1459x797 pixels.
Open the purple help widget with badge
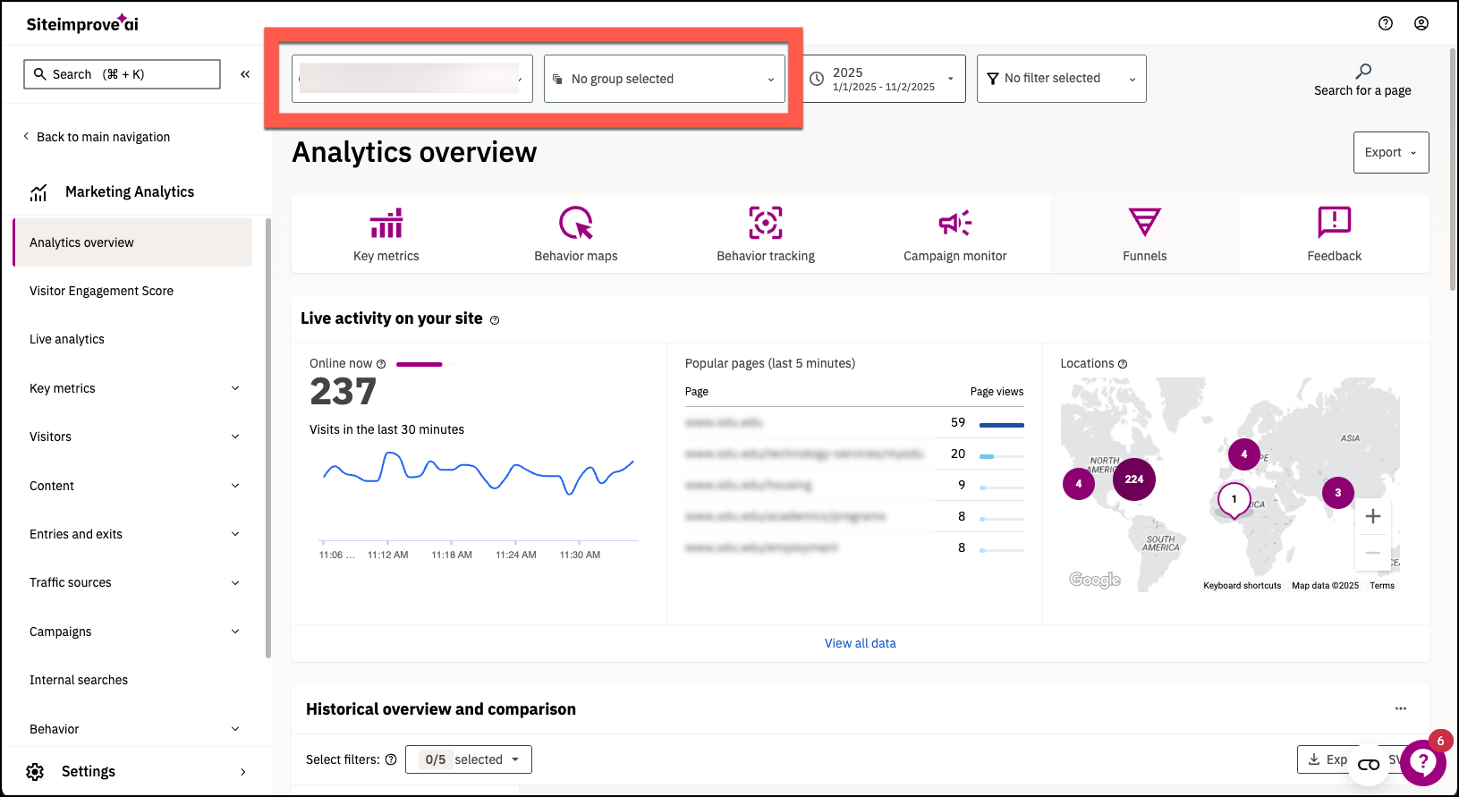coord(1423,761)
